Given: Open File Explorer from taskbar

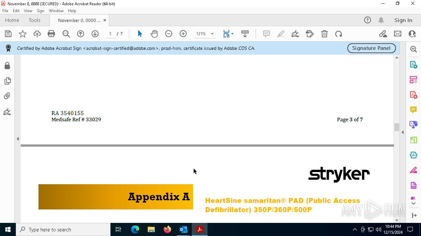Looking at the screenshot, I should tap(151, 229).
